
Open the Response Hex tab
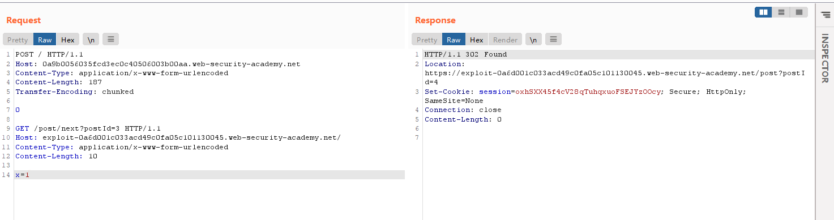coord(477,40)
